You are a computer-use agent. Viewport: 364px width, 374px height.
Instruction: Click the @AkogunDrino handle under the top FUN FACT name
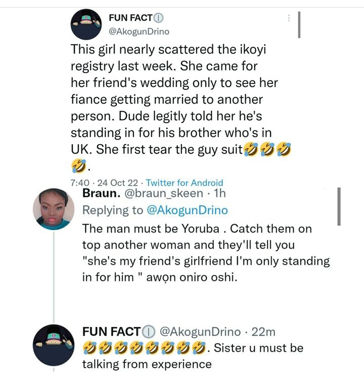point(139,31)
